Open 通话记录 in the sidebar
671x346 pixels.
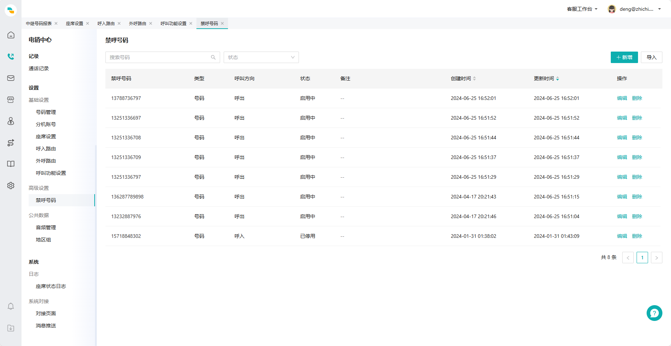point(39,68)
